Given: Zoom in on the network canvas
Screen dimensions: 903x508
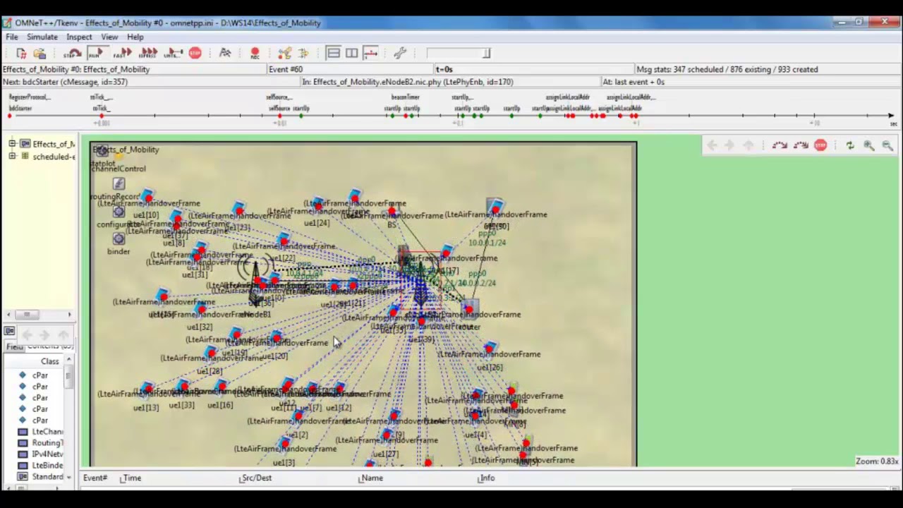Looking at the screenshot, I should [869, 145].
